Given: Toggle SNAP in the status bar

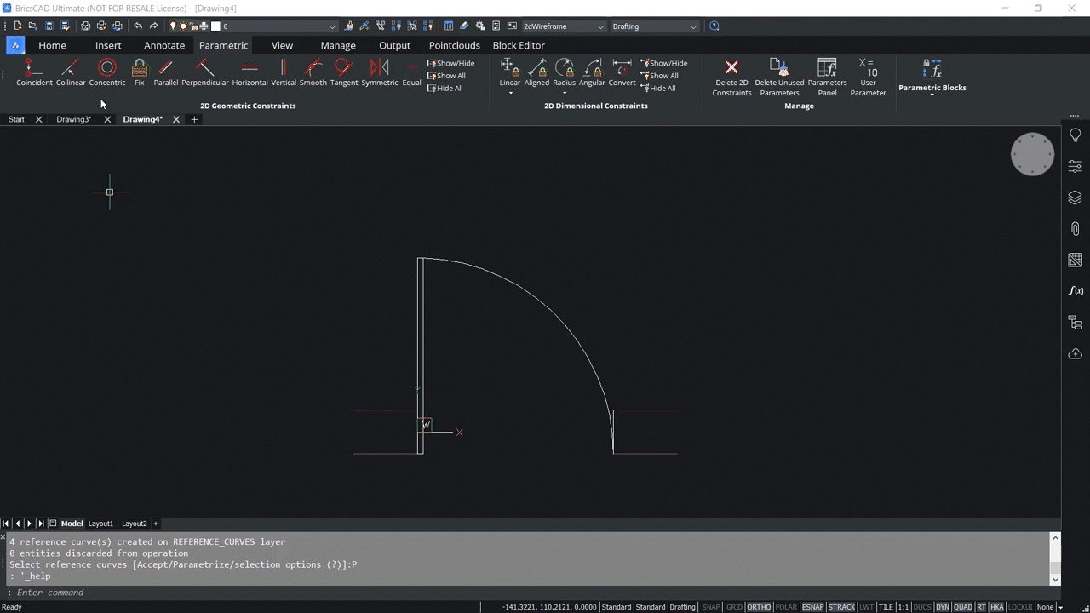Looking at the screenshot, I should 710,607.
